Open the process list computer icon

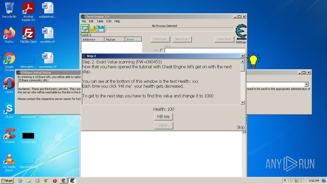tap(85, 28)
